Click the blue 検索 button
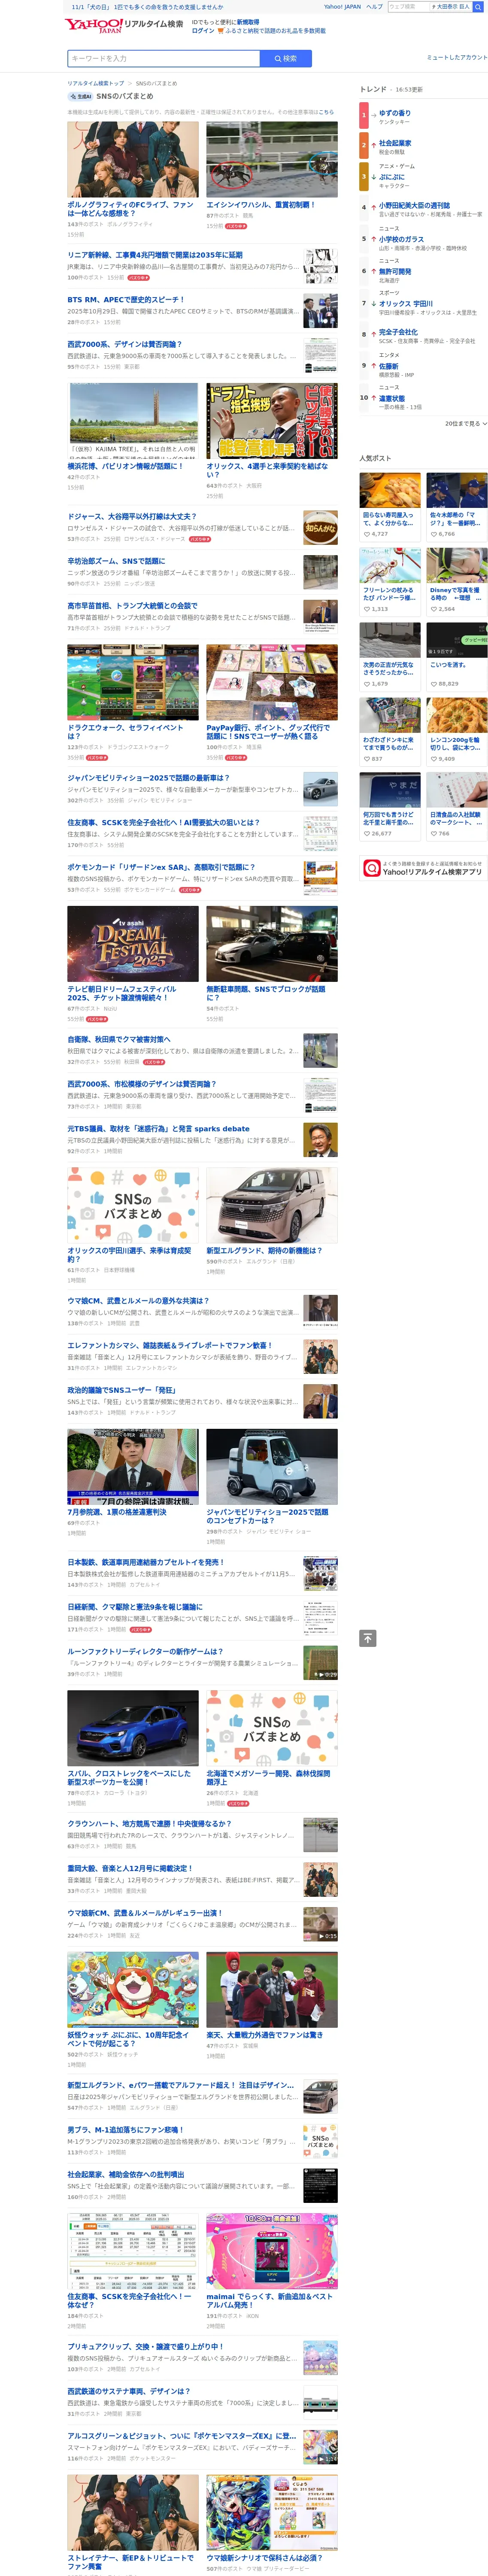This screenshot has width=488, height=2576. click(x=286, y=59)
